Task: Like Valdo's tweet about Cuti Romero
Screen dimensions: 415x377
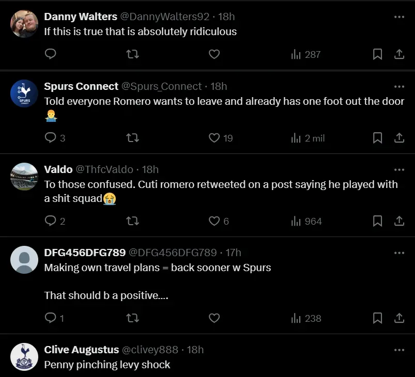Action: point(214,221)
